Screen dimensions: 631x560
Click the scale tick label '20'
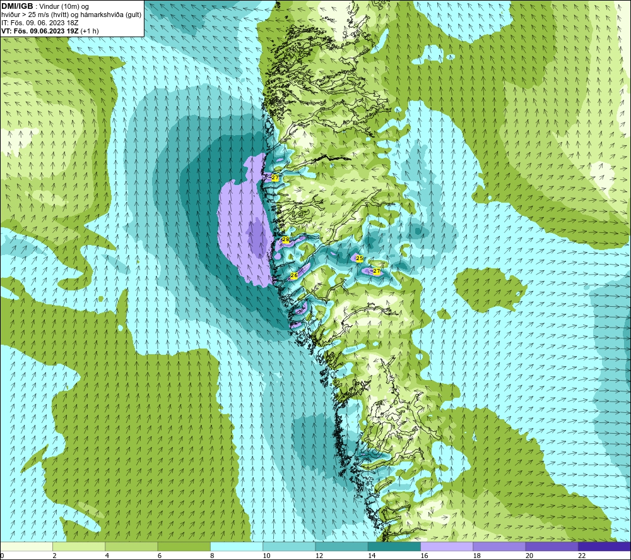[529, 556]
